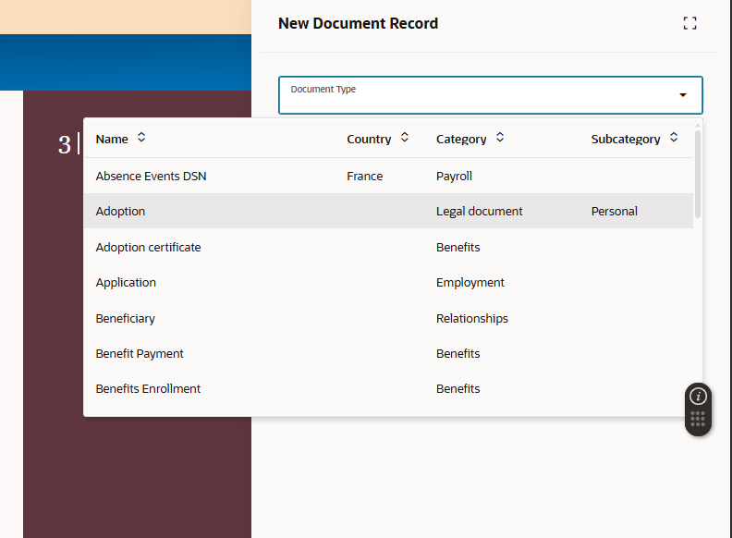This screenshot has width=732, height=538.
Task: Click the Country column header
Action: tap(369, 140)
